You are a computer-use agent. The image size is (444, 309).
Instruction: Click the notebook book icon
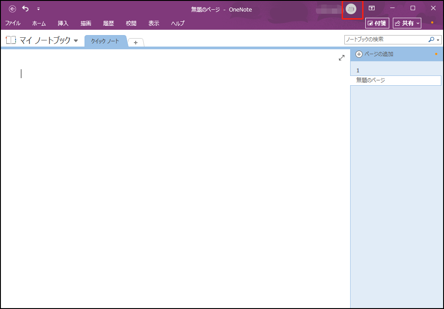coord(11,40)
